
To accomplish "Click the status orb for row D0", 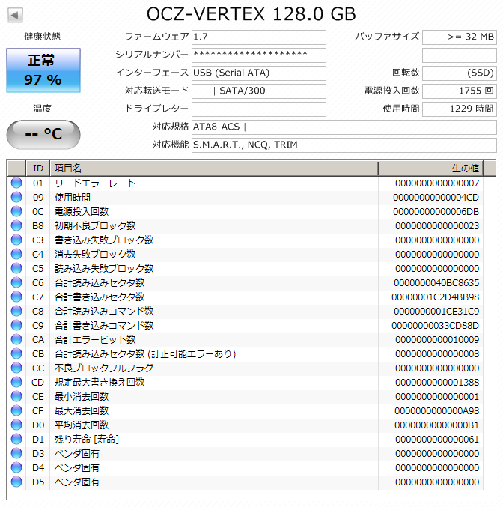I will pos(16,425).
